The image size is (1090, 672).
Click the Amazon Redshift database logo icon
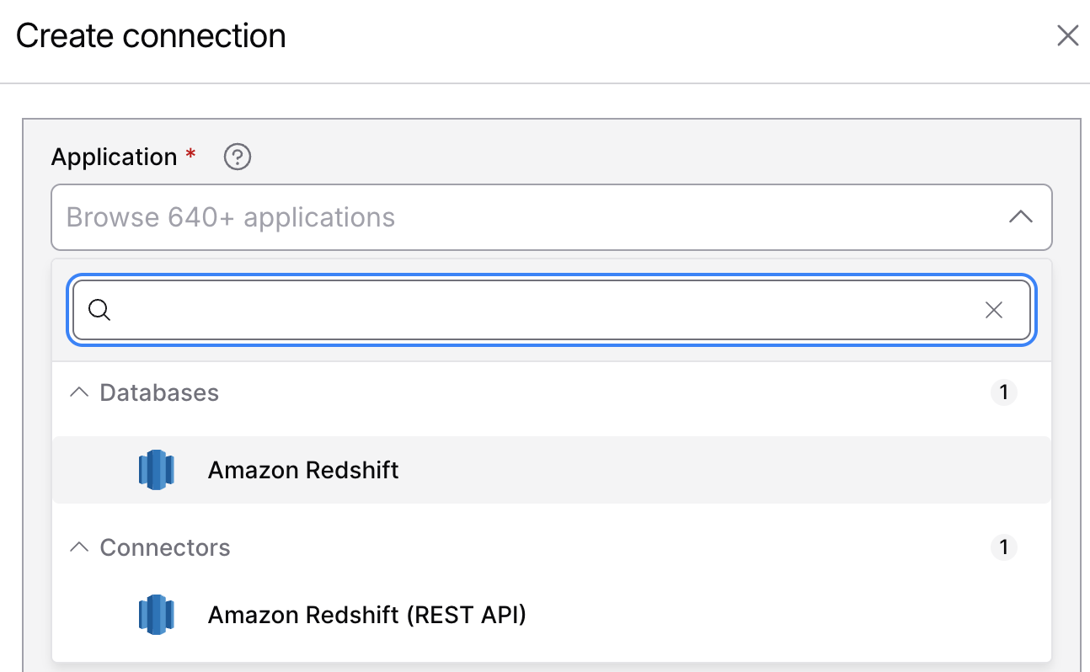(156, 469)
